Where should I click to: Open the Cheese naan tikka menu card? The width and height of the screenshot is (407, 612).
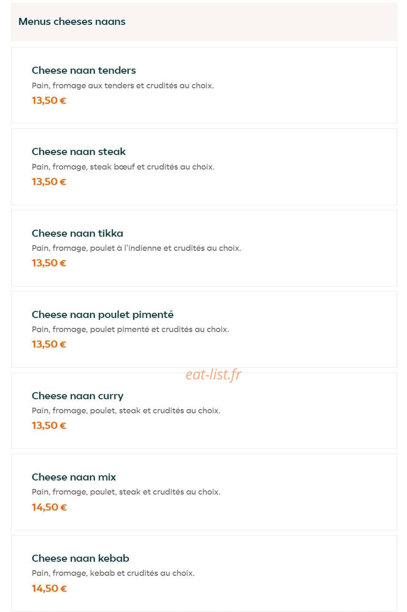click(x=204, y=248)
